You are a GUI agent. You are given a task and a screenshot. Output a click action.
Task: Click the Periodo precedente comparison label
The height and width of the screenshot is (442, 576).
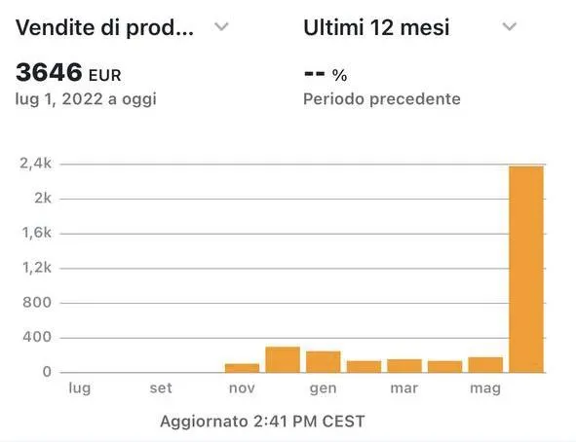point(382,99)
